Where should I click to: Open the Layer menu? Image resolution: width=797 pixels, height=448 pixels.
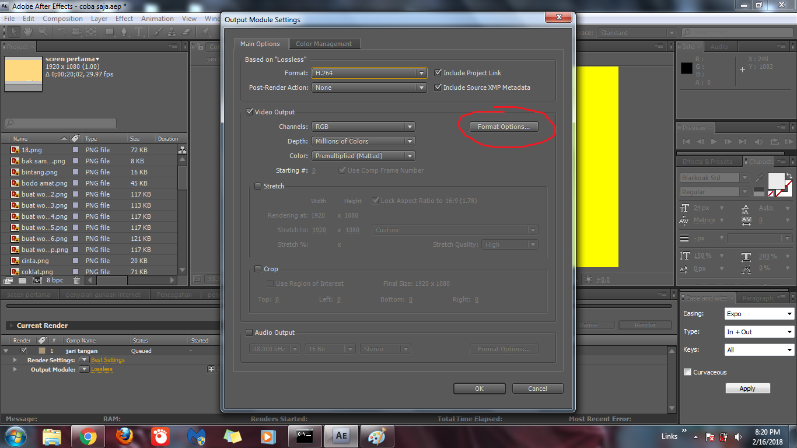coord(99,19)
